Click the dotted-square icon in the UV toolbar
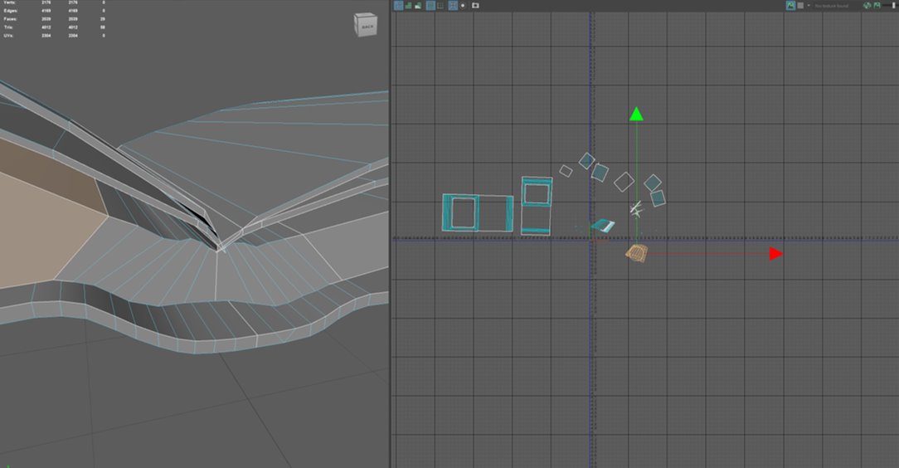 pos(440,5)
